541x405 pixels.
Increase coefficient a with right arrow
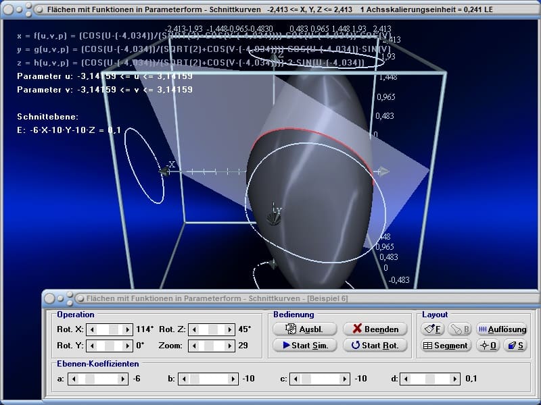pyautogui.click(x=123, y=379)
